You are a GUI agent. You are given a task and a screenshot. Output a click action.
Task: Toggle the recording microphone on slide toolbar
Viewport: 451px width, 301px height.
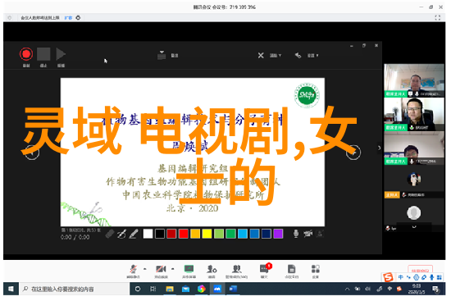(x=296, y=234)
